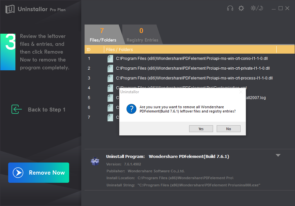Select the api-ms-win-crt-process-l1-1-0.dll path

(x=194, y=78)
